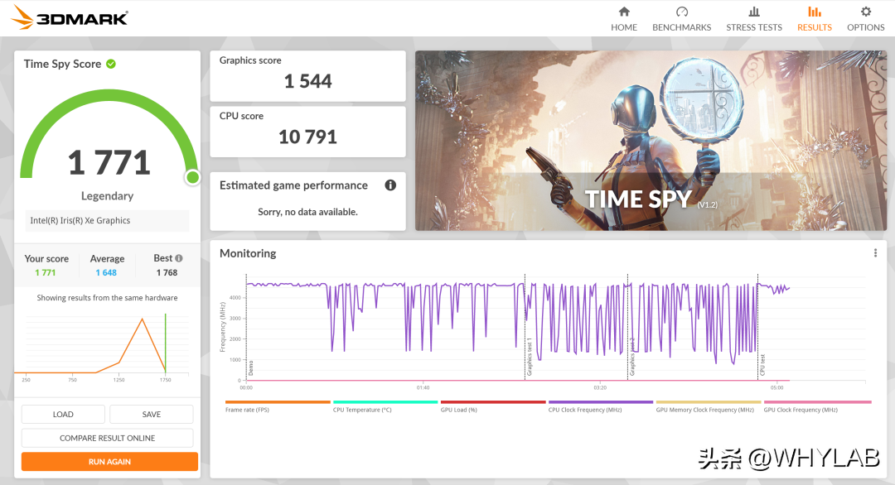Click the Best score value 1 768
Screen dimensions: 895x485
[167, 272]
